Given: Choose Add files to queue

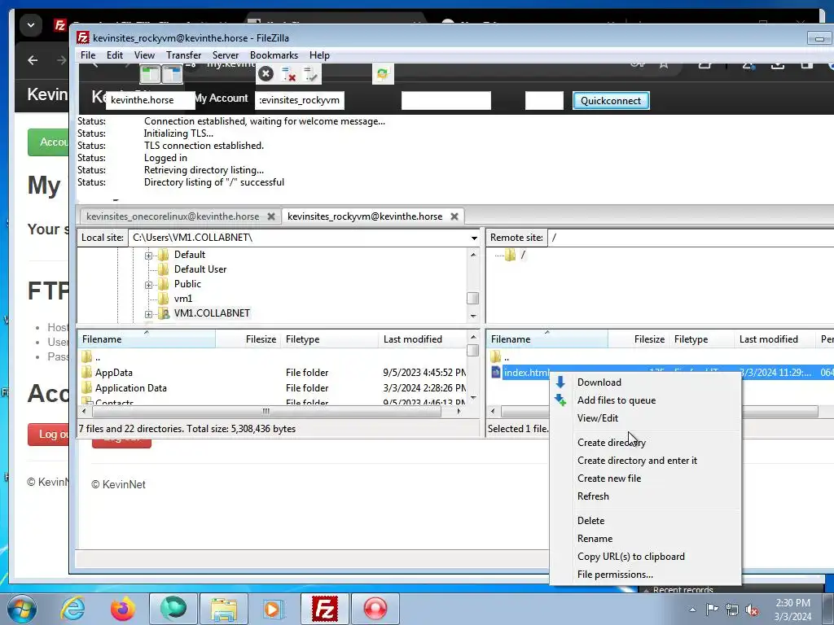Looking at the screenshot, I should click(645, 400).
